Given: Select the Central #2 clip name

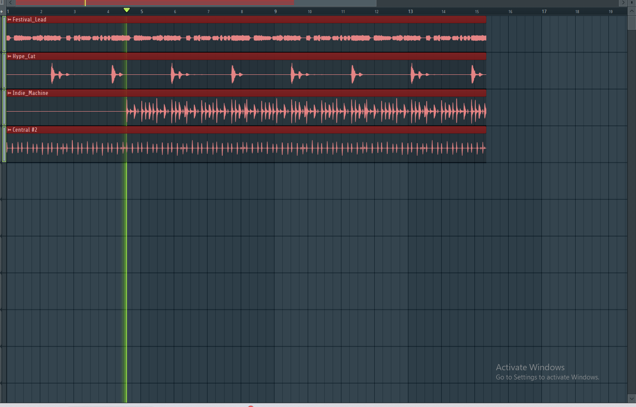Looking at the screenshot, I should click(x=25, y=130).
